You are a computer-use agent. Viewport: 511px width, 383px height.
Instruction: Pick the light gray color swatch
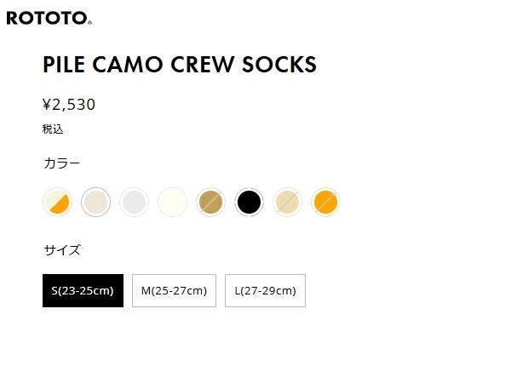point(134,202)
